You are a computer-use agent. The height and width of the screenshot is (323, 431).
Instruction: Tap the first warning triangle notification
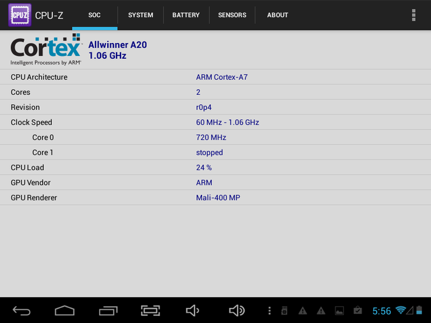pos(303,311)
